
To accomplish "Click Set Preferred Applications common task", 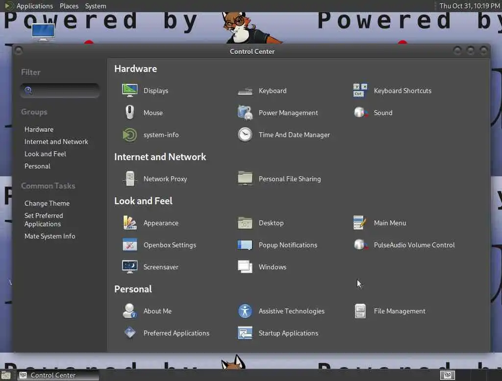I will pos(44,220).
